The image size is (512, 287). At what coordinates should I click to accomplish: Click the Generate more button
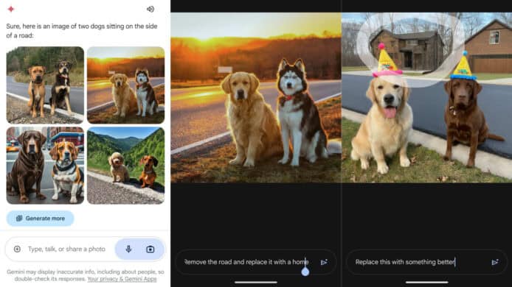click(x=40, y=219)
